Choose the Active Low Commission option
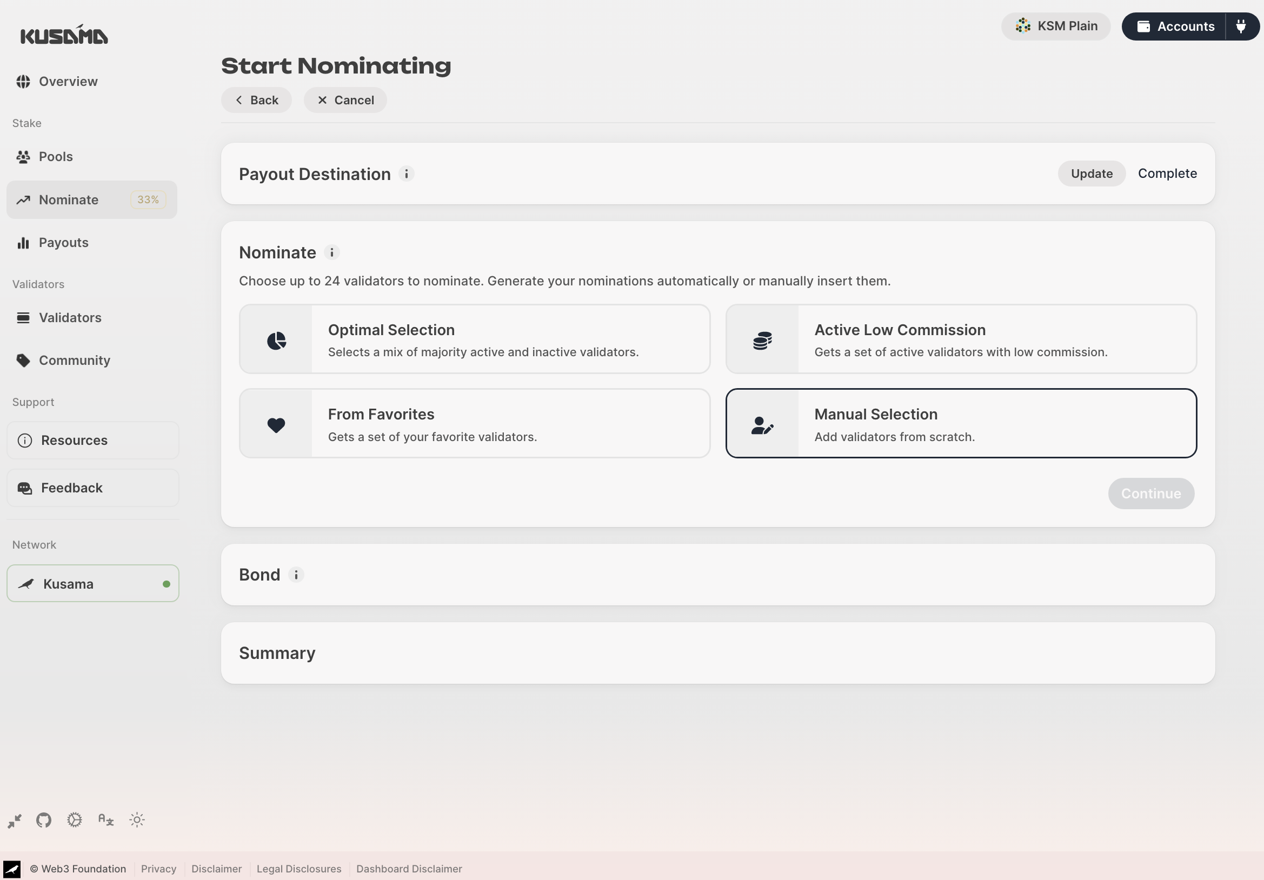Viewport: 1264px width, 880px height. [x=961, y=339]
